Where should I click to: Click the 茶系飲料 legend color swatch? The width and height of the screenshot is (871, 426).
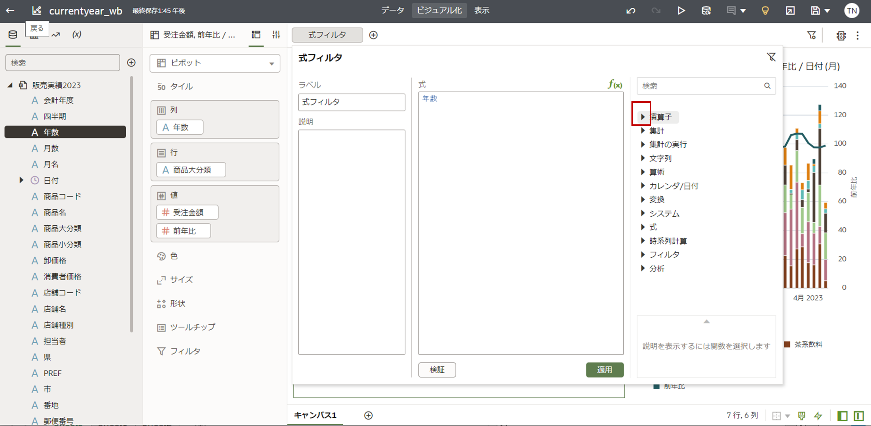point(787,344)
